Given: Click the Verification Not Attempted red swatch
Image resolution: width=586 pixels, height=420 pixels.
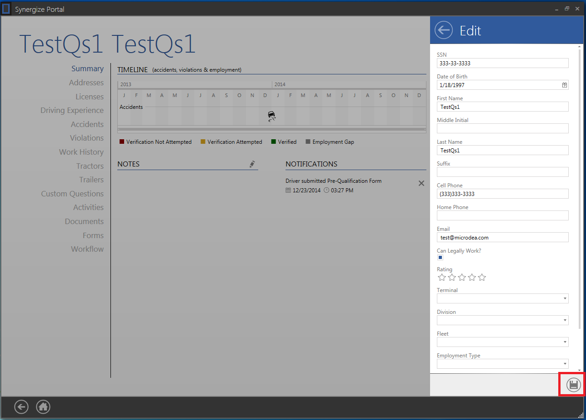Looking at the screenshot, I should (122, 142).
